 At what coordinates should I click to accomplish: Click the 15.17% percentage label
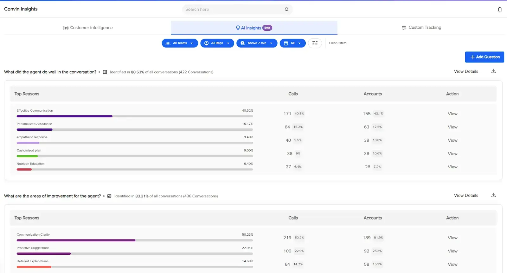coord(247,124)
